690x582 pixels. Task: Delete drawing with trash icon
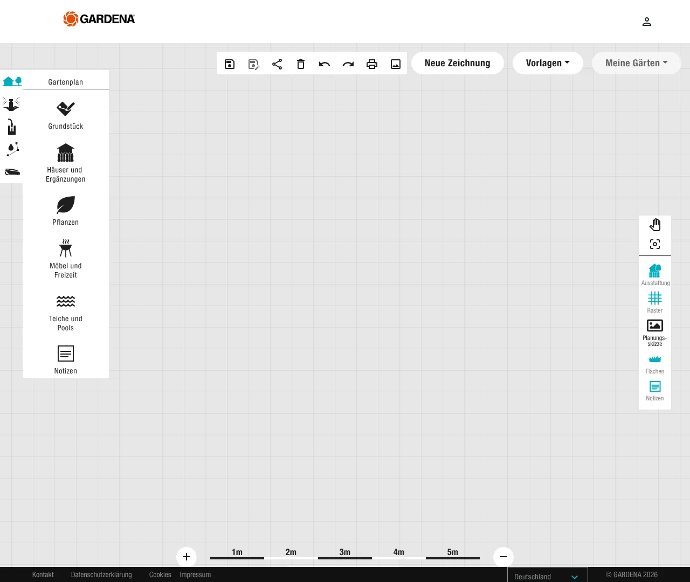tap(301, 64)
